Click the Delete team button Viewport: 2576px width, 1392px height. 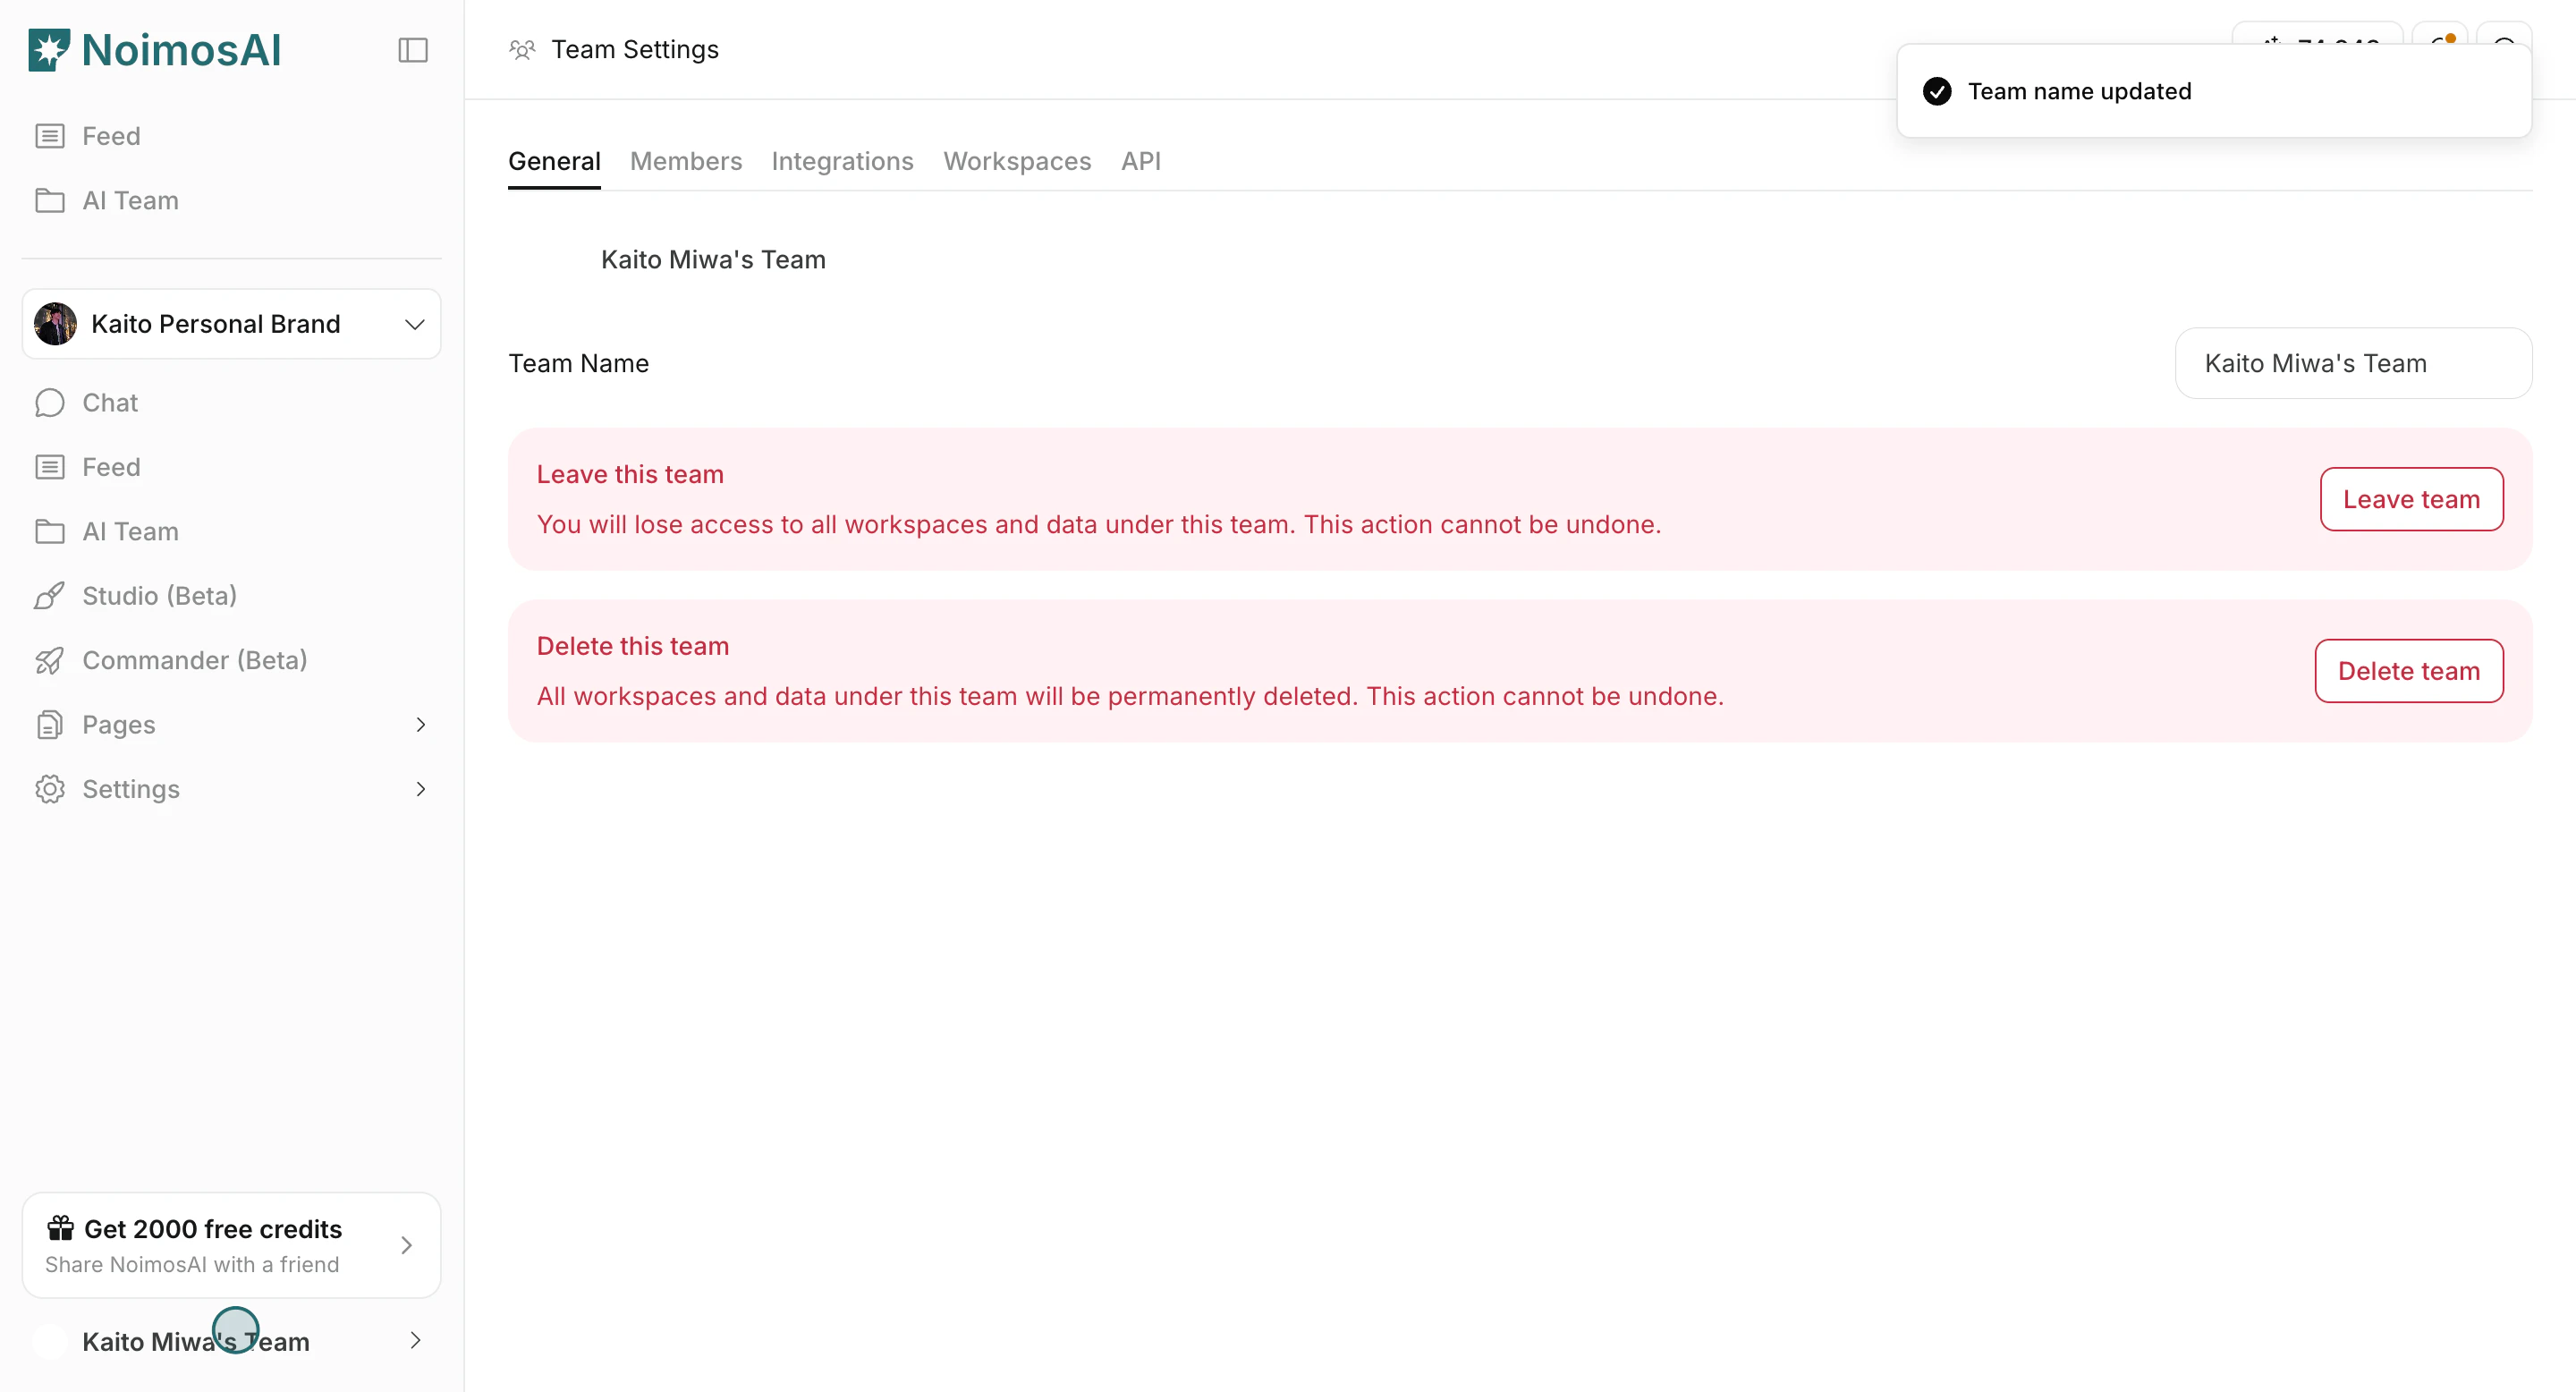[x=2408, y=671]
